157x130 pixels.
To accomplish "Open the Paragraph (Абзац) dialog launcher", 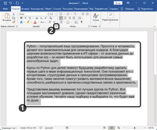I will pyautogui.click(x=89, y=26).
